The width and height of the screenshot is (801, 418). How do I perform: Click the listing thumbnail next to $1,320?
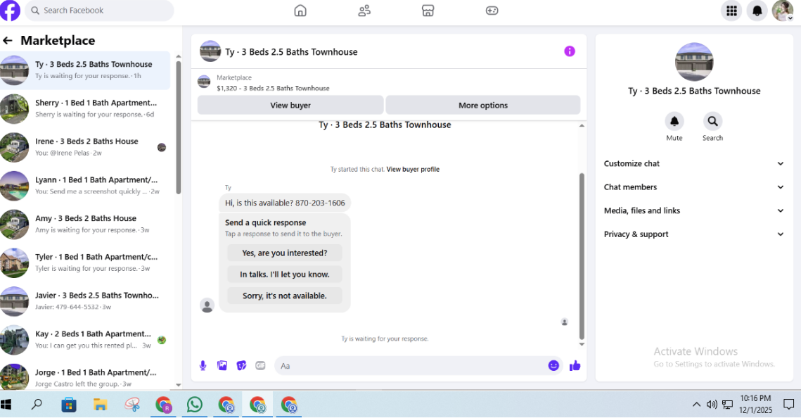(x=204, y=82)
